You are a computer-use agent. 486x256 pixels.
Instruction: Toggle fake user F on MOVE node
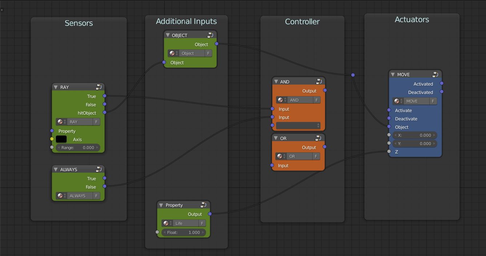(x=433, y=101)
